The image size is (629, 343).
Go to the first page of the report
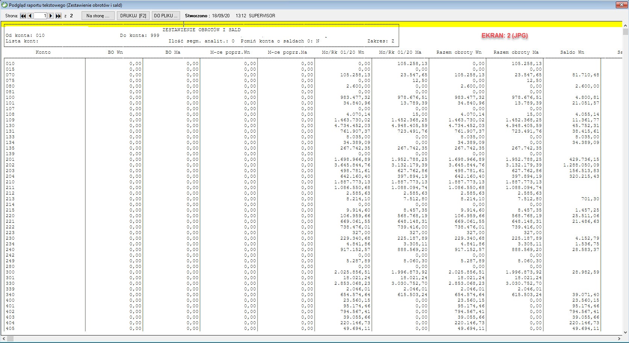[x=23, y=16]
